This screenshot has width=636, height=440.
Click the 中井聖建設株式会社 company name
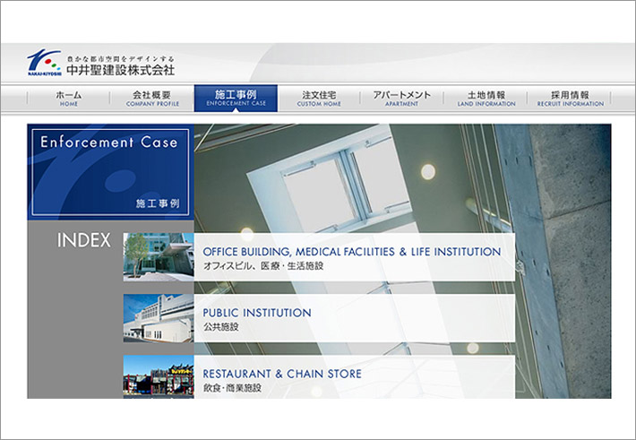pyautogui.click(x=119, y=70)
